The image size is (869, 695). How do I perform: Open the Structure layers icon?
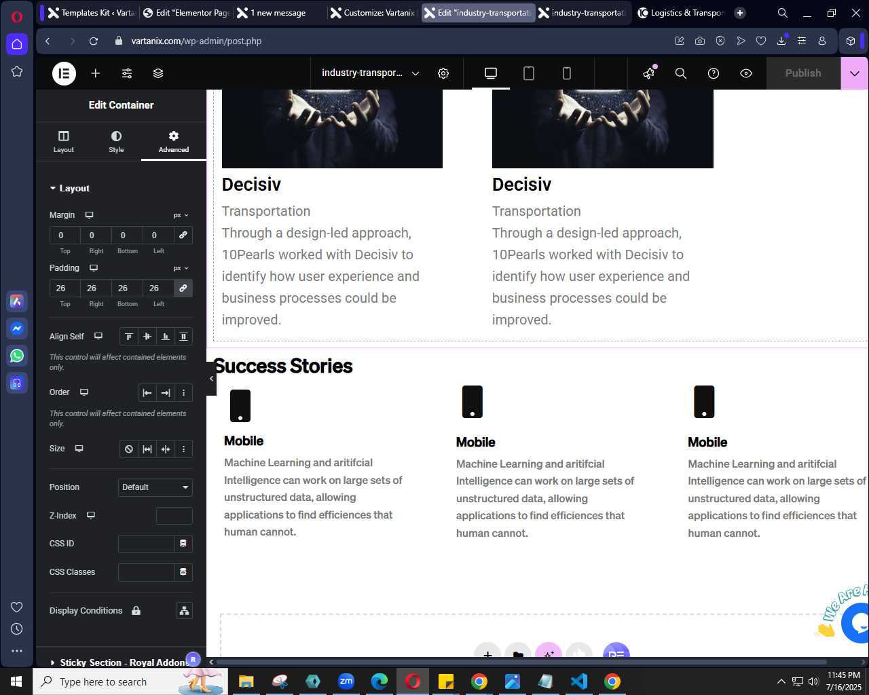158,73
